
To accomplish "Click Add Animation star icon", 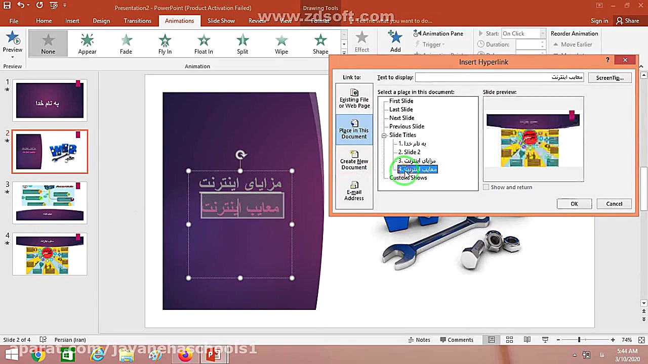I will click(395, 38).
